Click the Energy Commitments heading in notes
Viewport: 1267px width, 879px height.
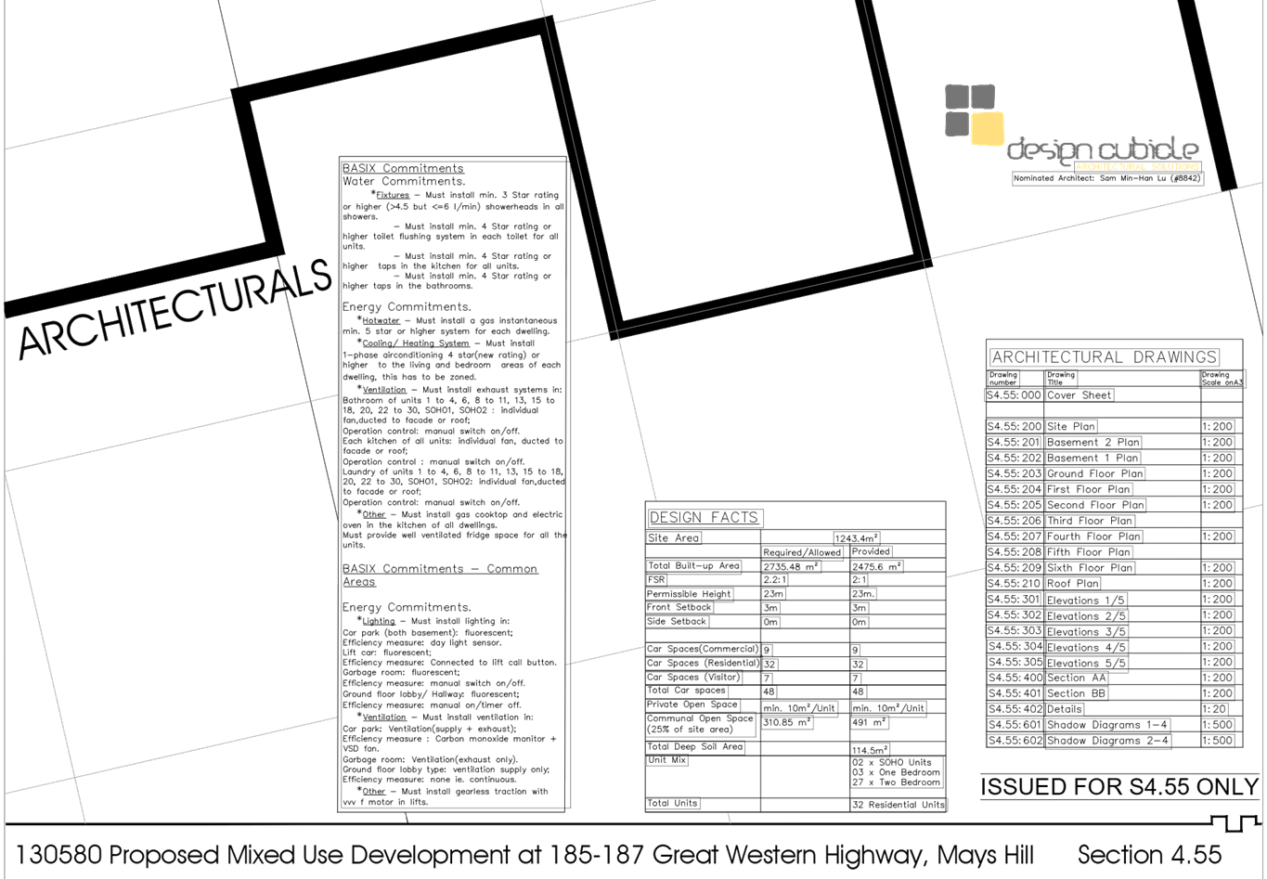tap(407, 306)
